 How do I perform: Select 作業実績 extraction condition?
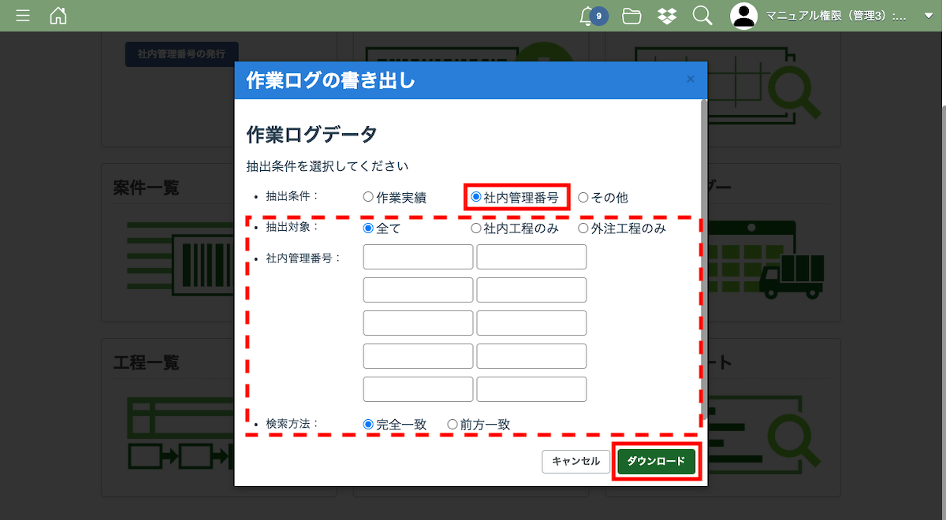(368, 198)
